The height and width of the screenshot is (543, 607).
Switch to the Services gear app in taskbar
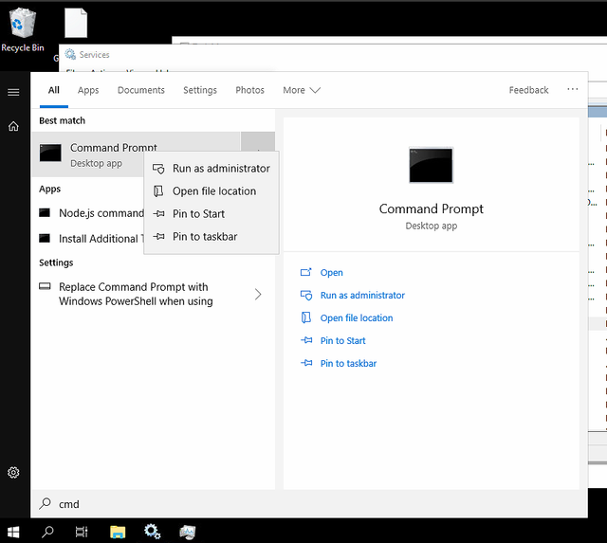(x=152, y=532)
